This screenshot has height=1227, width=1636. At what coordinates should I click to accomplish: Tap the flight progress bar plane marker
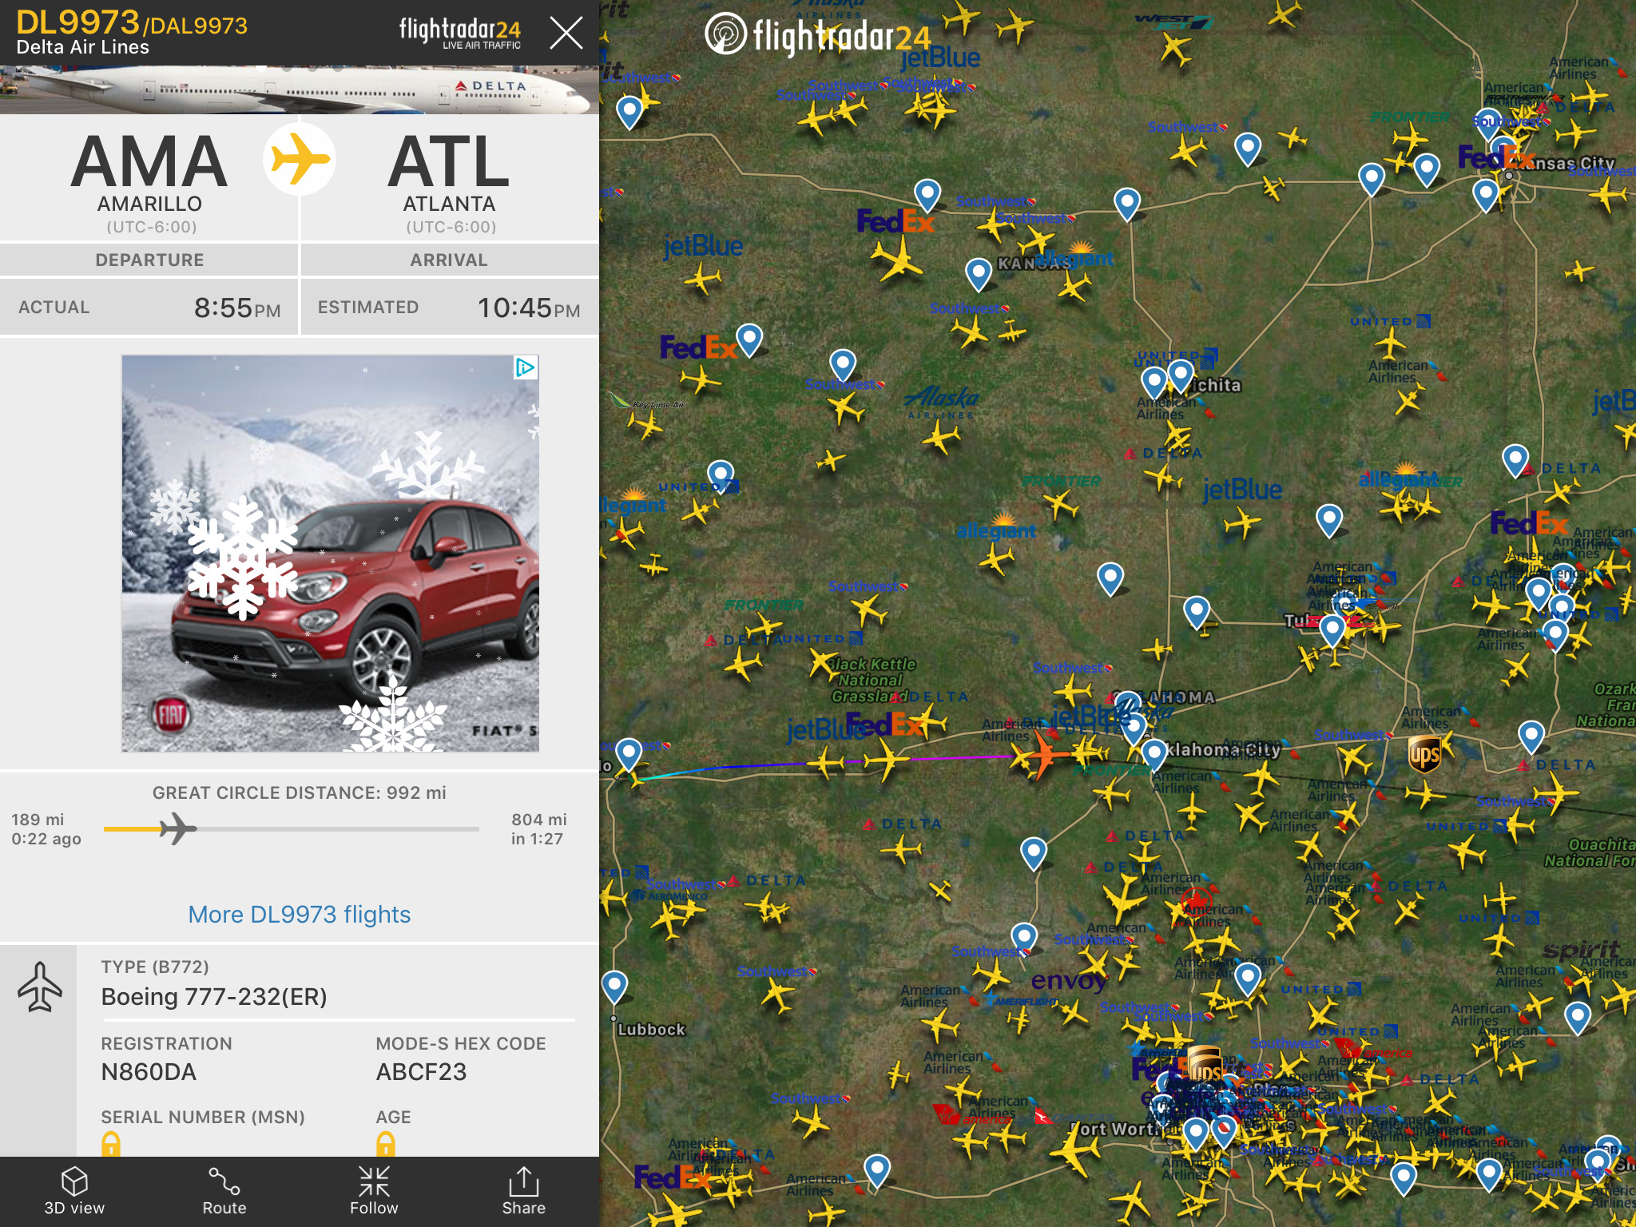click(177, 829)
